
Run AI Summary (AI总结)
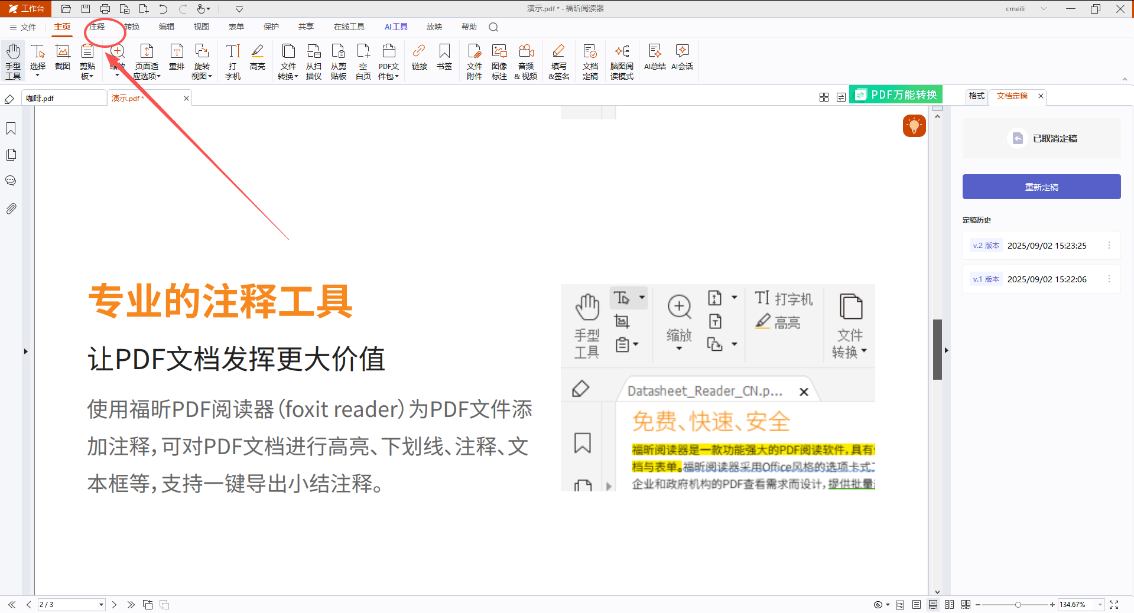click(655, 57)
